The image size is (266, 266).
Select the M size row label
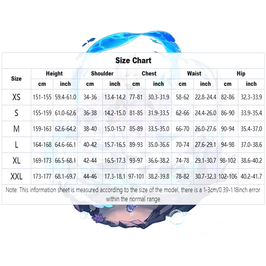pos(16,129)
